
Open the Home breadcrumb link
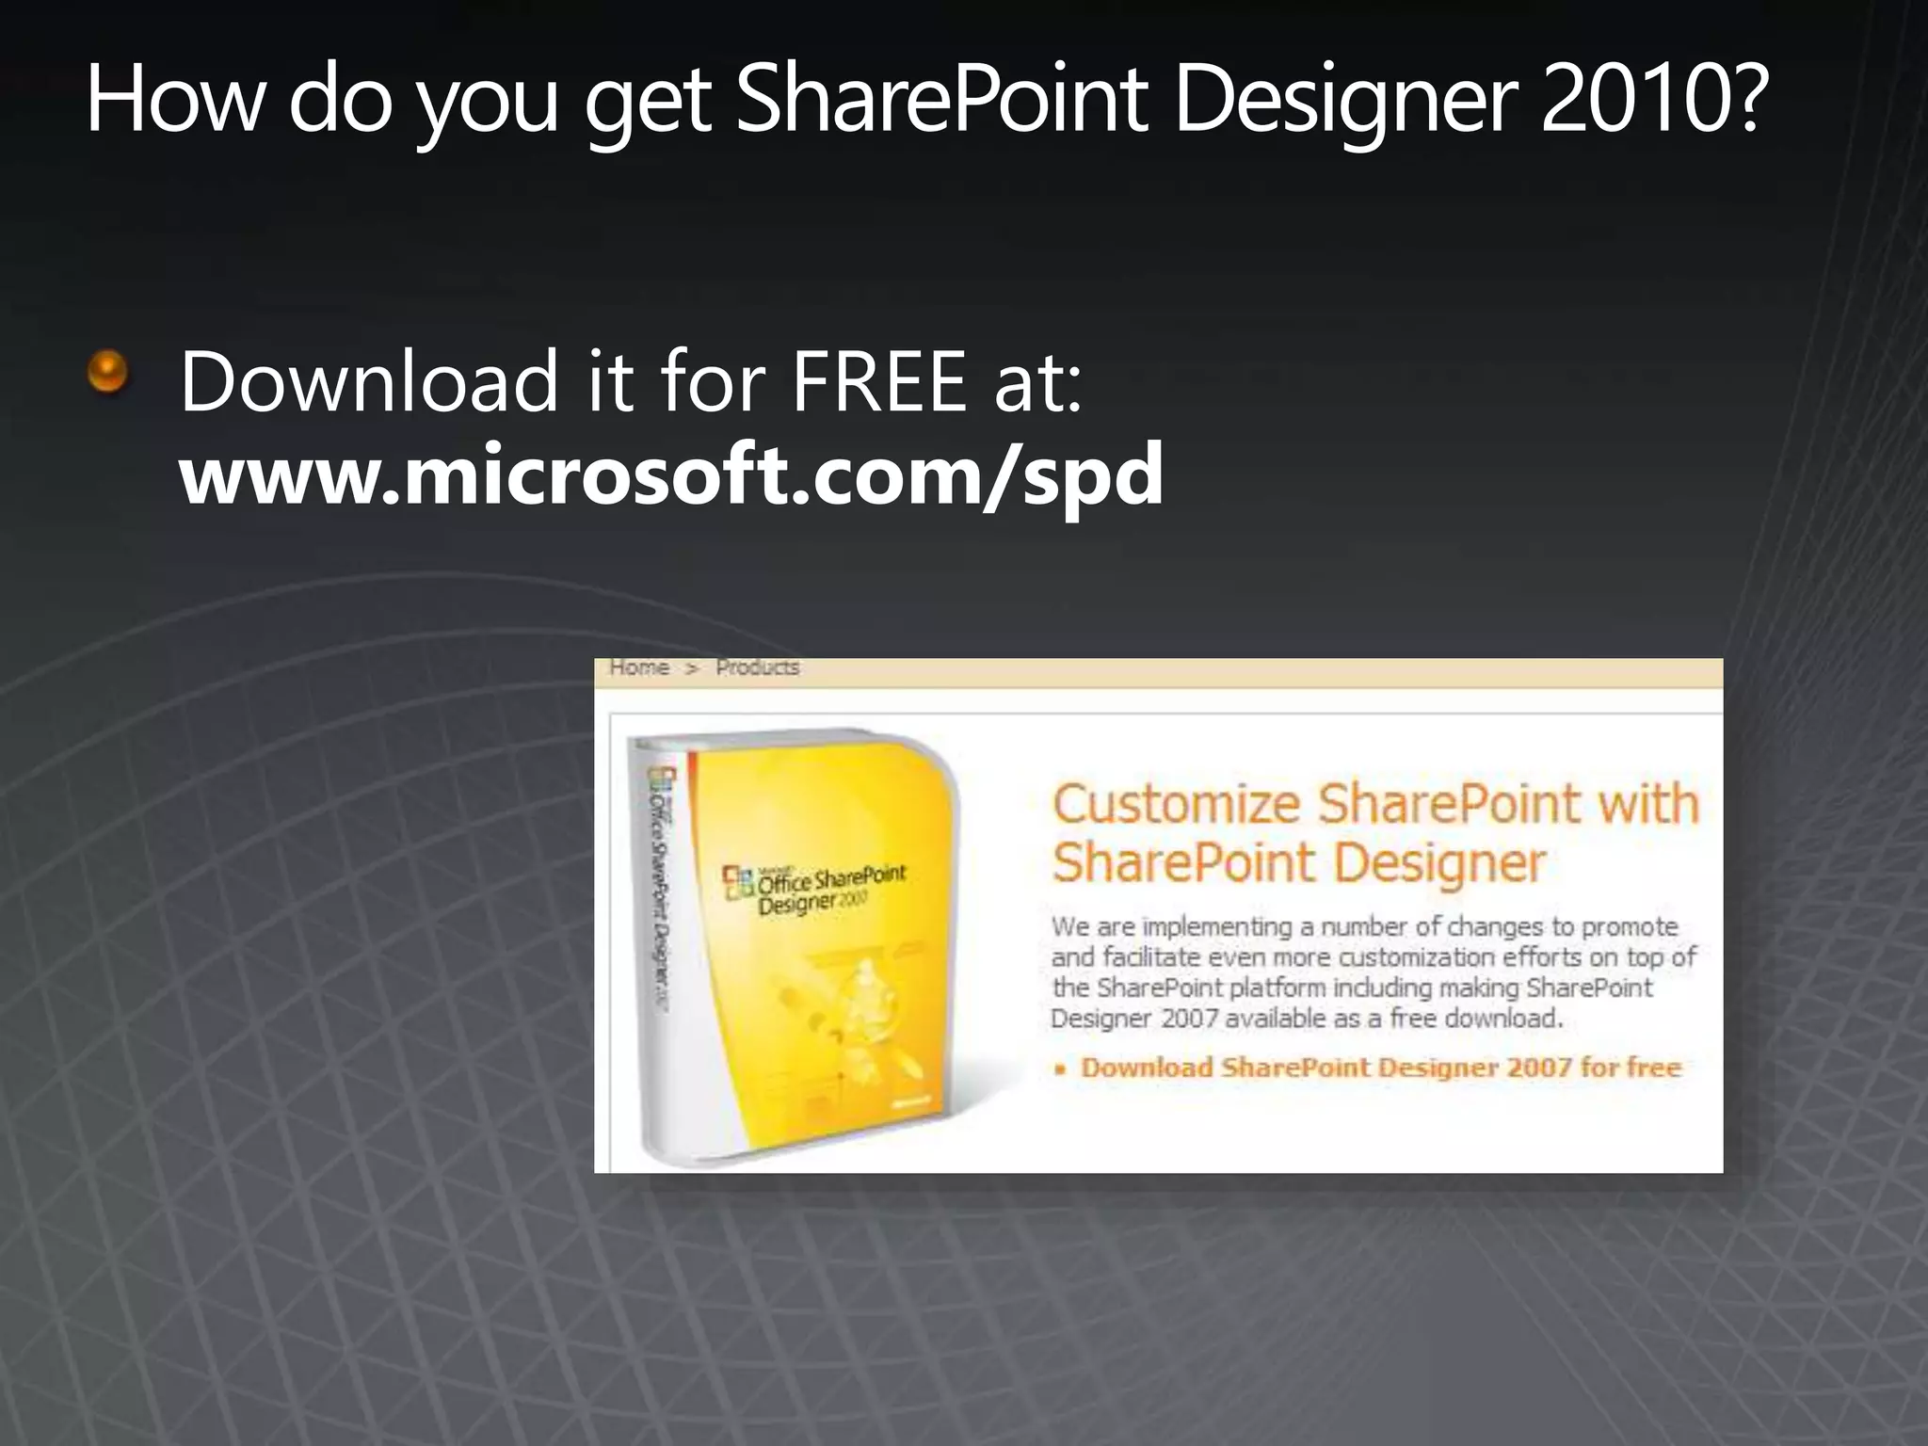click(x=639, y=667)
